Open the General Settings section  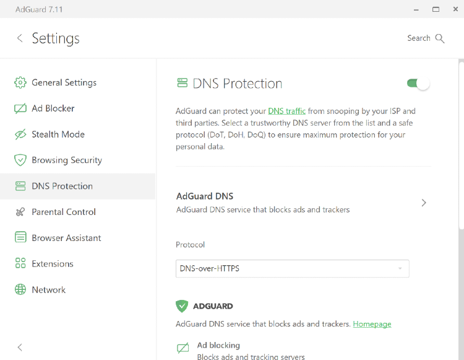(x=77, y=82)
